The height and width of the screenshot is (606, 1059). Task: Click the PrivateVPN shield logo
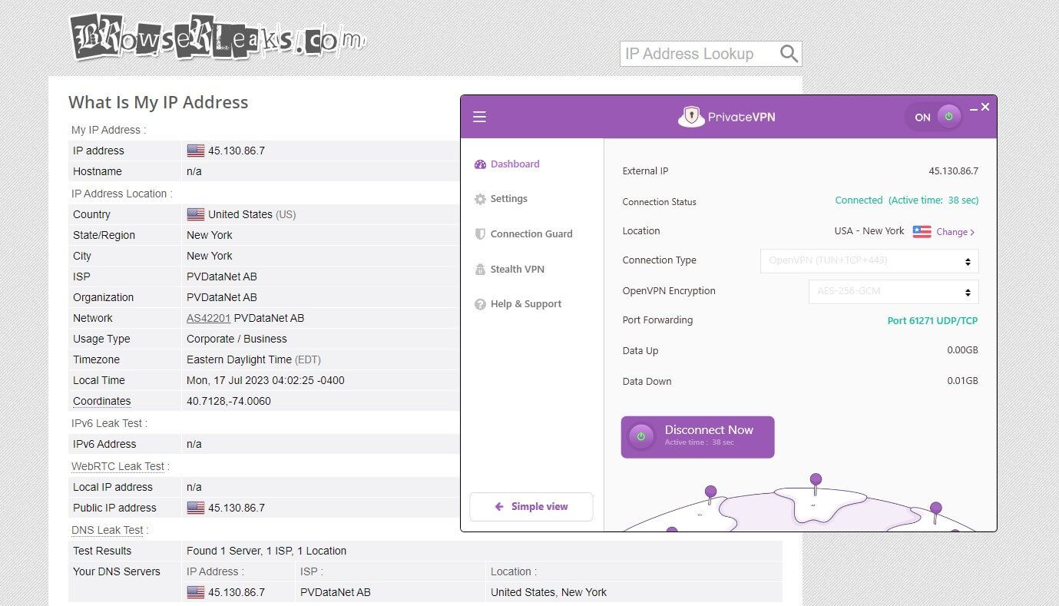point(691,117)
